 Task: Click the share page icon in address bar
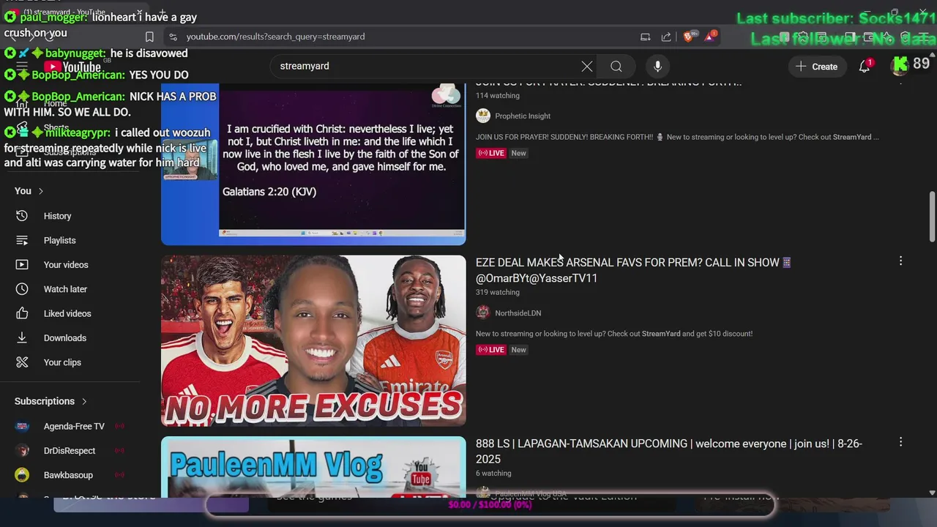[x=666, y=37]
